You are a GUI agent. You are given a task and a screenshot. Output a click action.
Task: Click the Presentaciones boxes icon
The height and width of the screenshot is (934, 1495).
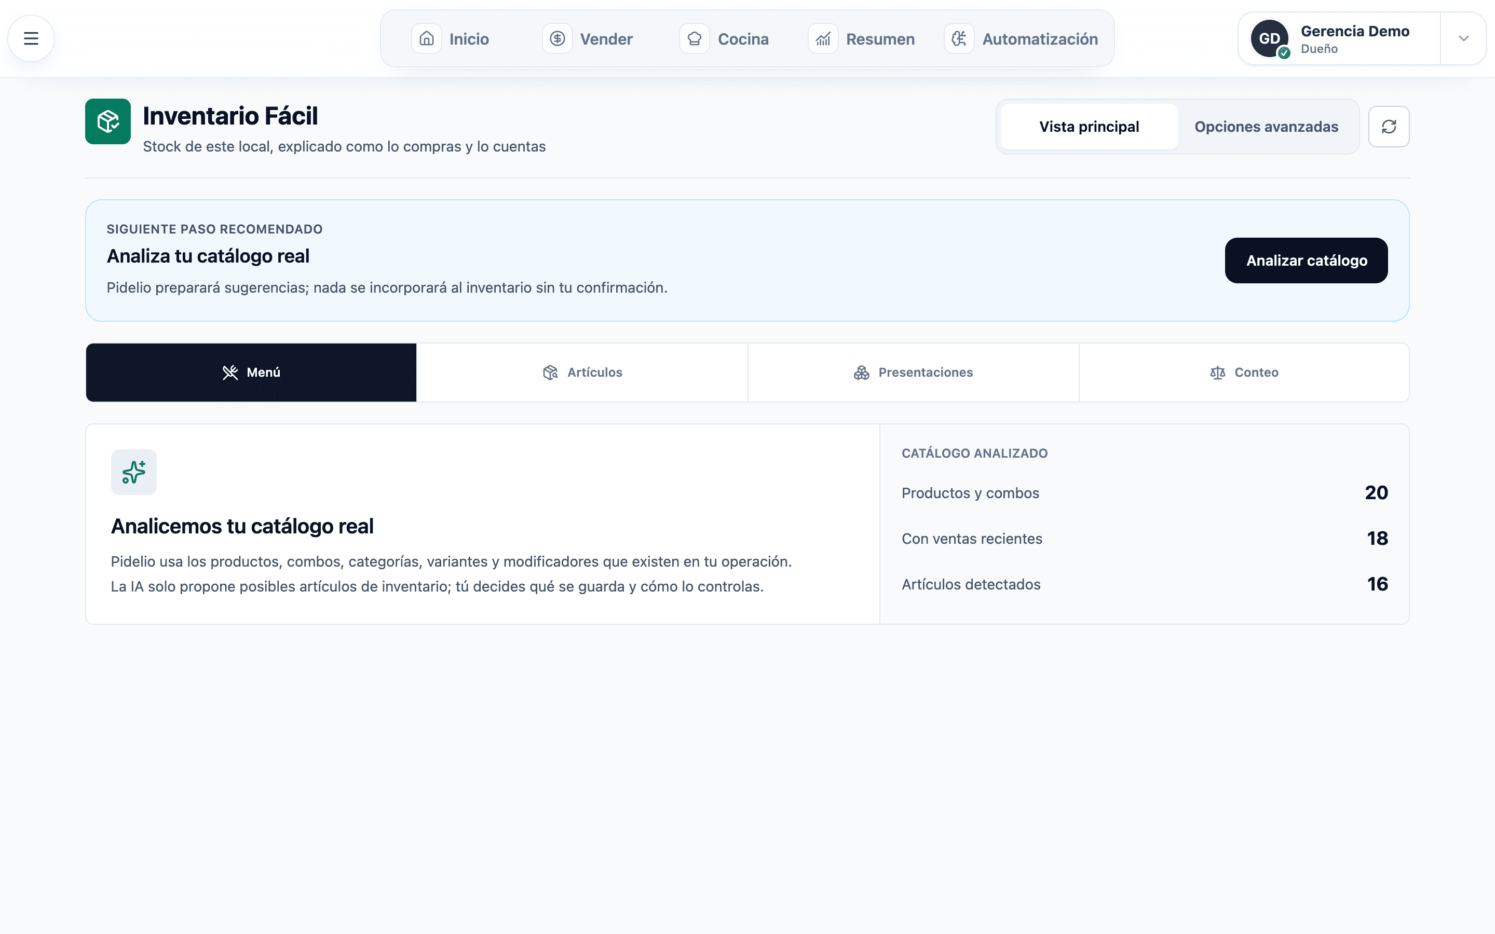pos(862,373)
